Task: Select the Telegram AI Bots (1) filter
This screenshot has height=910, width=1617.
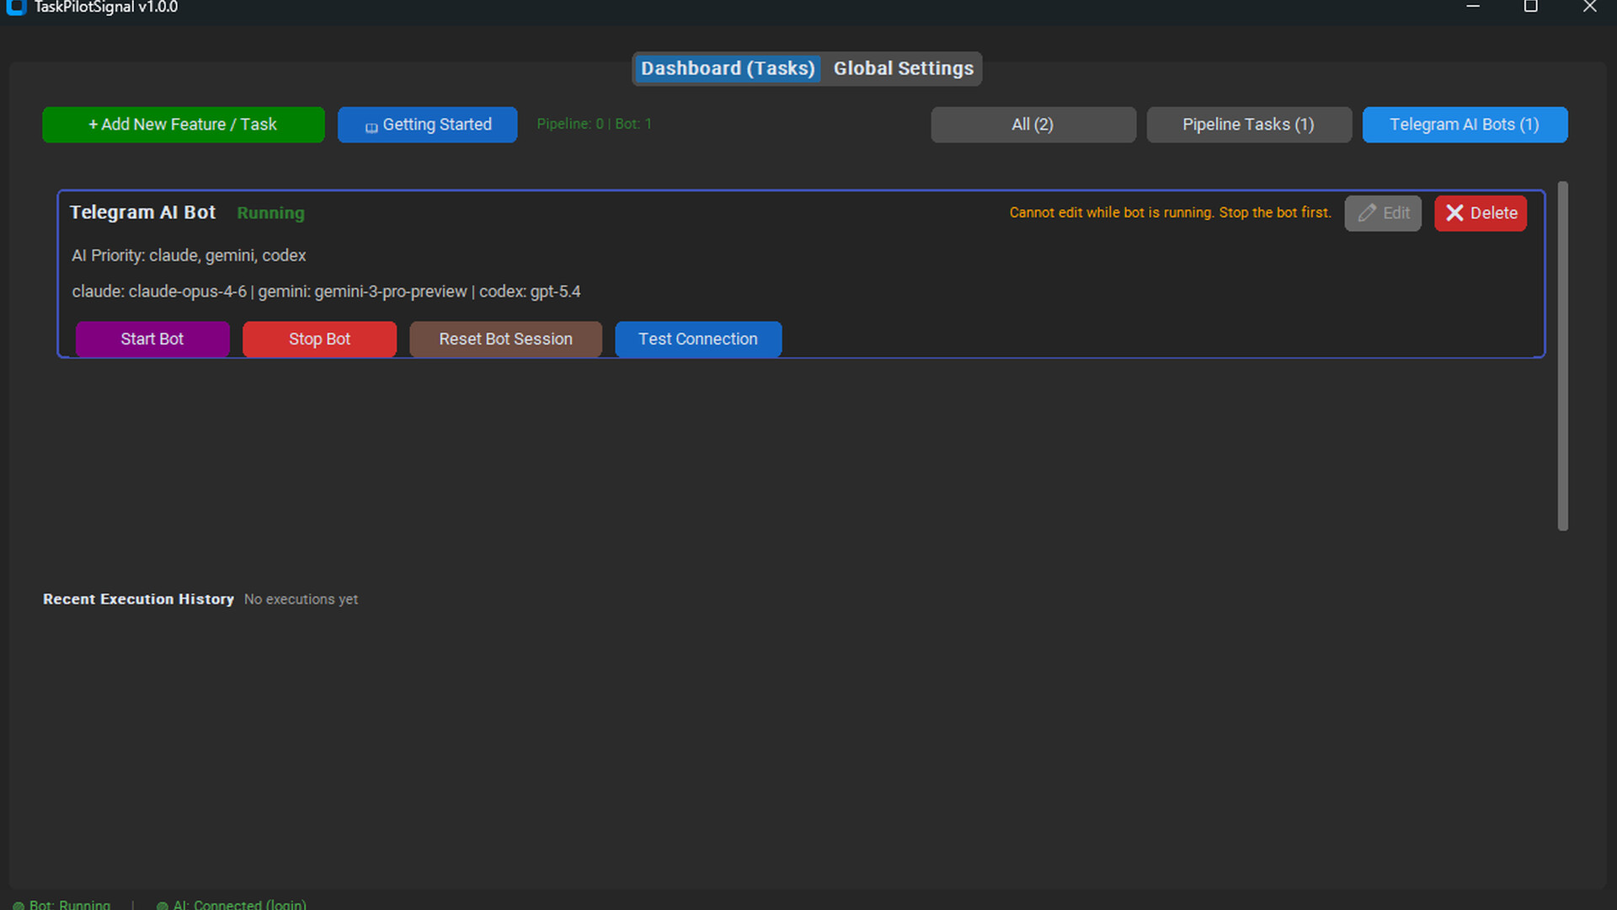Action: coord(1464,125)
